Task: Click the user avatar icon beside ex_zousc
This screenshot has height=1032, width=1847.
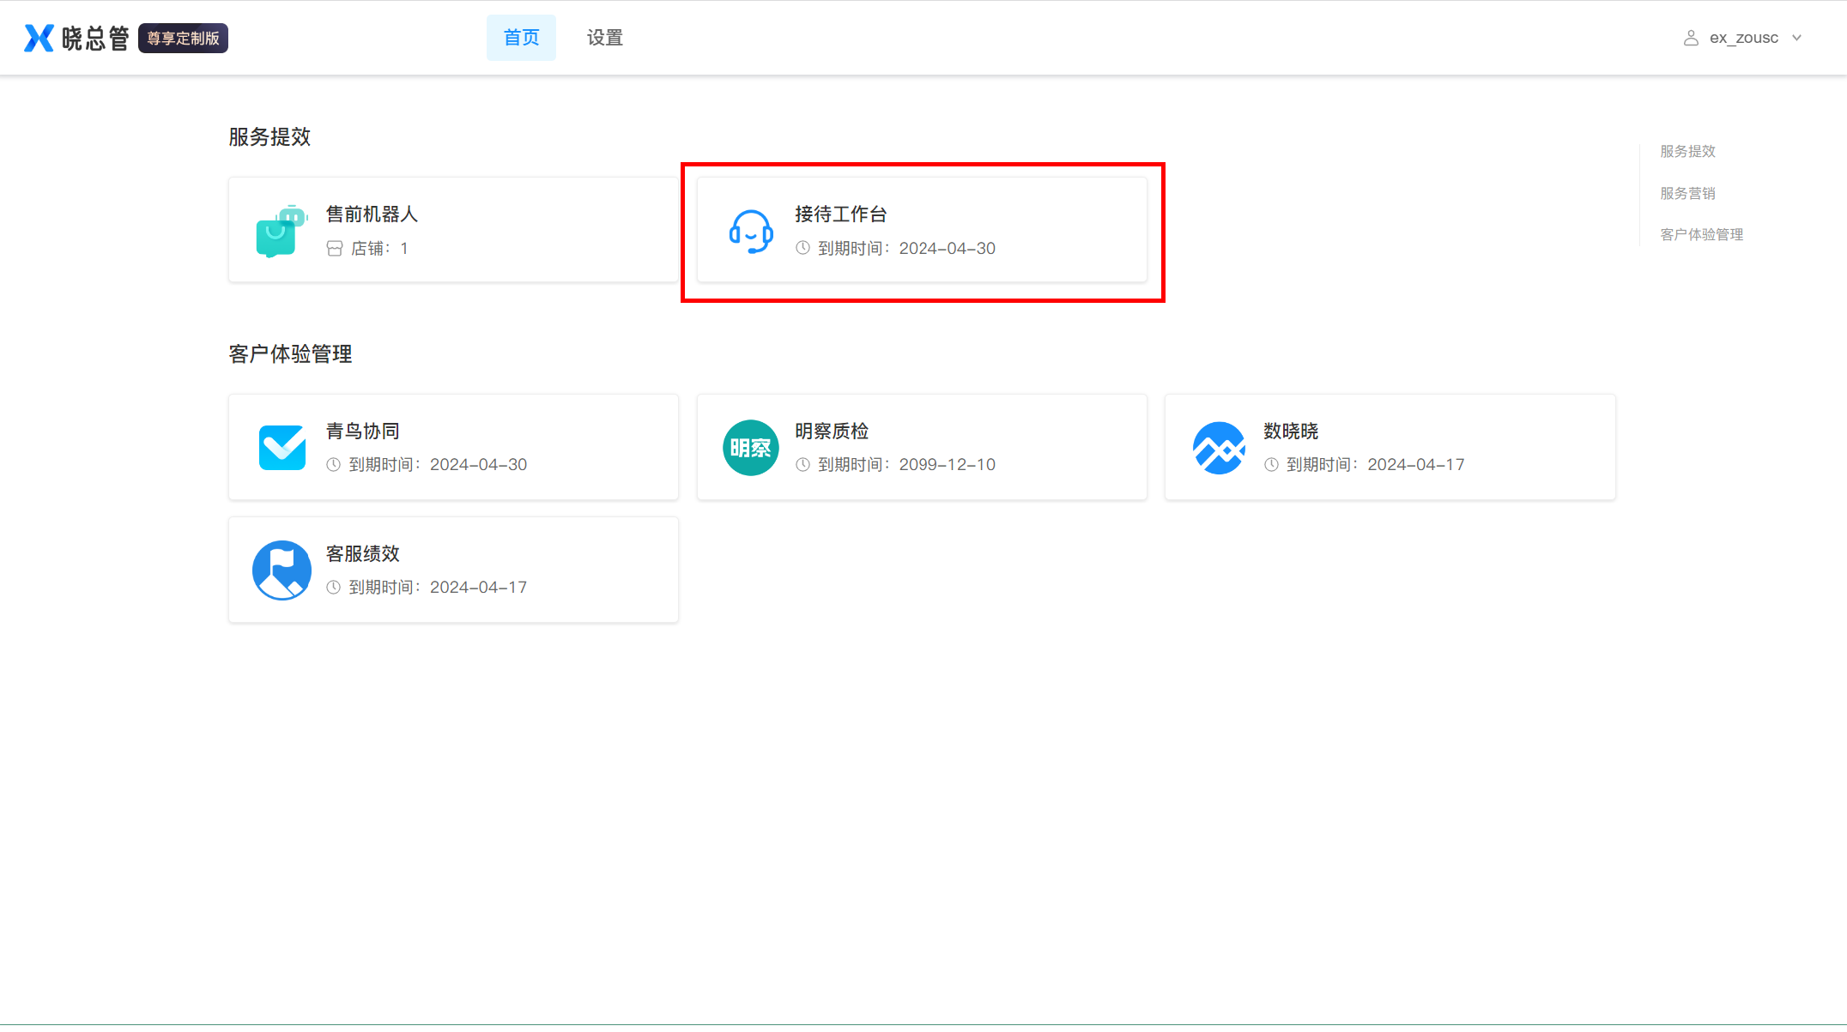Action: (1691, 38)
